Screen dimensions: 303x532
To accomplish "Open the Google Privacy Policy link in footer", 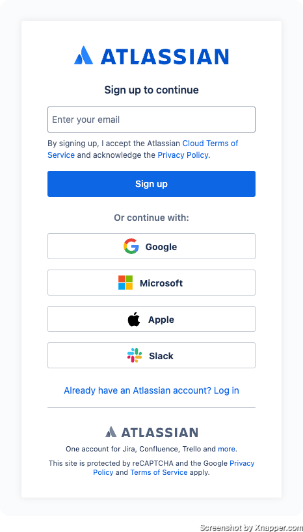I will 174,468.
